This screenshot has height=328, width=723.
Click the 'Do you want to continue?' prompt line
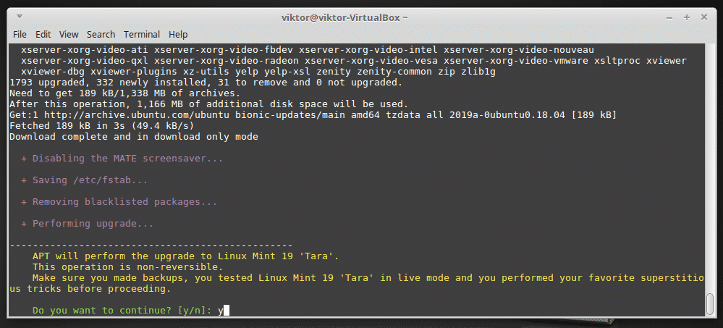(x=123, y=311)
